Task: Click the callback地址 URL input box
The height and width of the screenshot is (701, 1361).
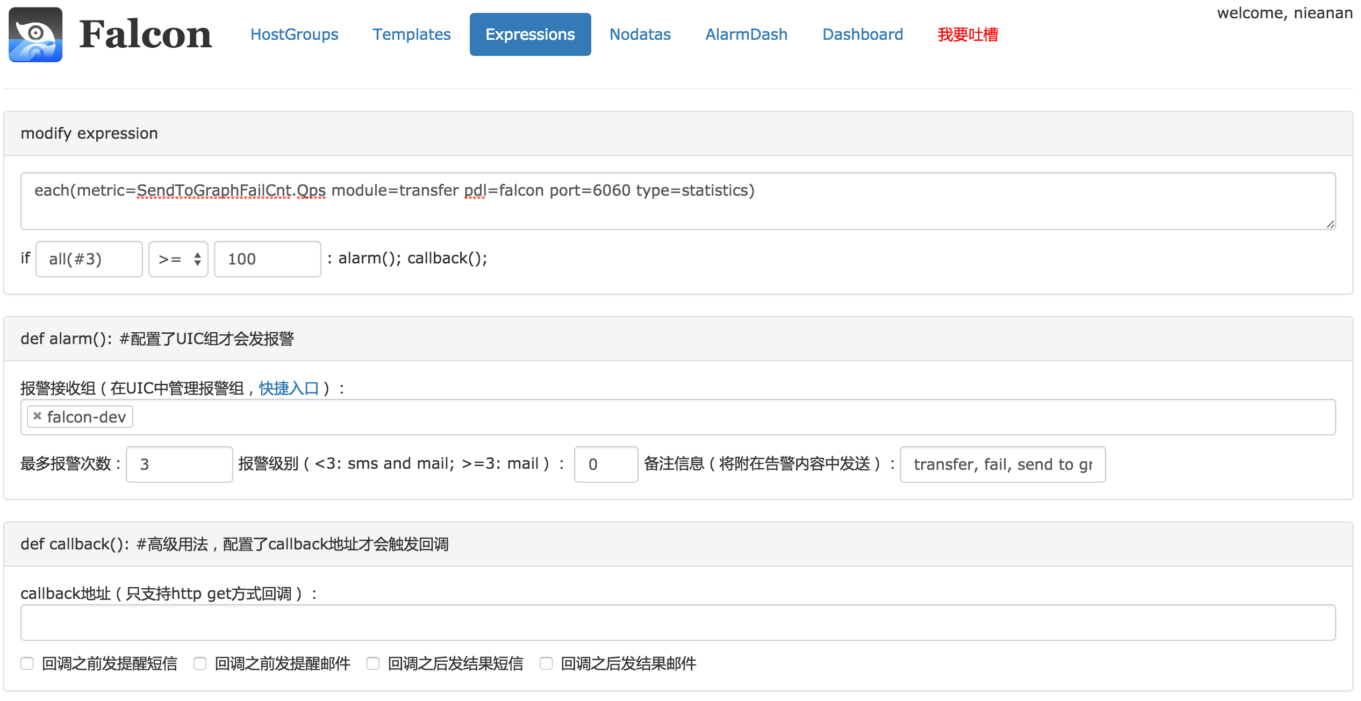Action: click(x=677, y=623)
